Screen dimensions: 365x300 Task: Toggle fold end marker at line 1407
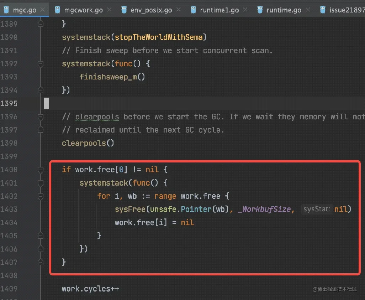tap(41, 262)
